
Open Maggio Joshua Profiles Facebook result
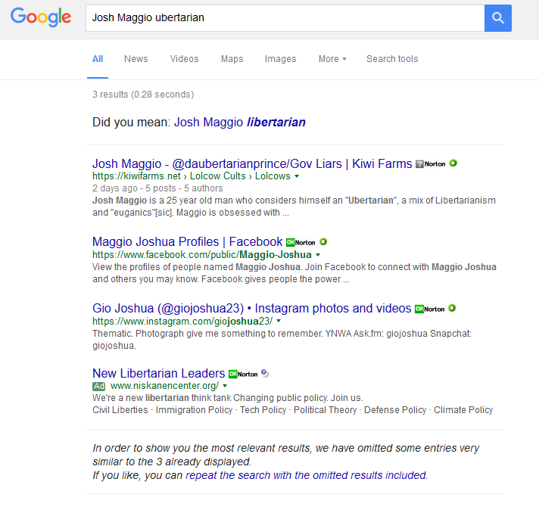click(187, 242)
